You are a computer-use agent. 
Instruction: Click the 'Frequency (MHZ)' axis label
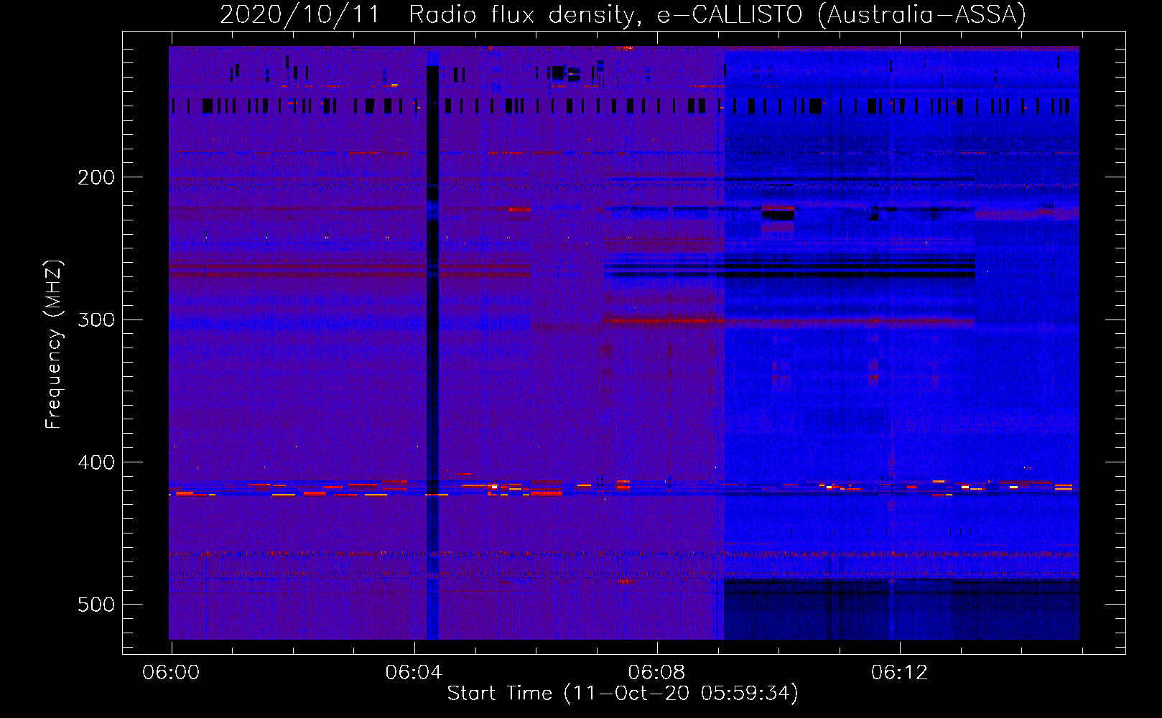coord(54,344)
